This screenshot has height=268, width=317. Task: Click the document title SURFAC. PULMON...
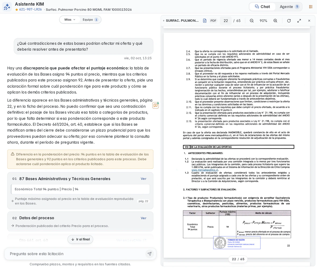[182, 21]
